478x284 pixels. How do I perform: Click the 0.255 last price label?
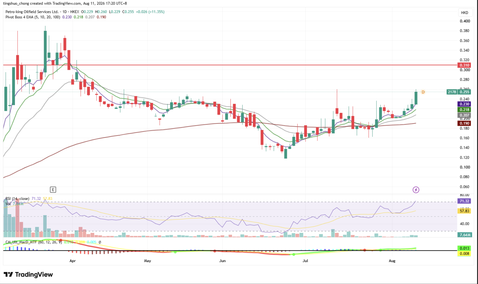[x=465, y=92]
